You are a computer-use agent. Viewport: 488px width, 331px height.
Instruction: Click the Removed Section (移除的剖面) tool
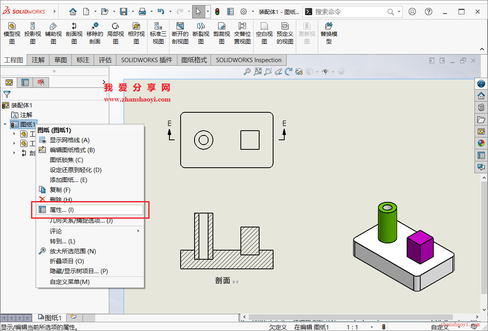(95, 33)
